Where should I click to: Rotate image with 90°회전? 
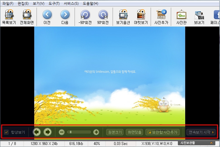point(103,17)
